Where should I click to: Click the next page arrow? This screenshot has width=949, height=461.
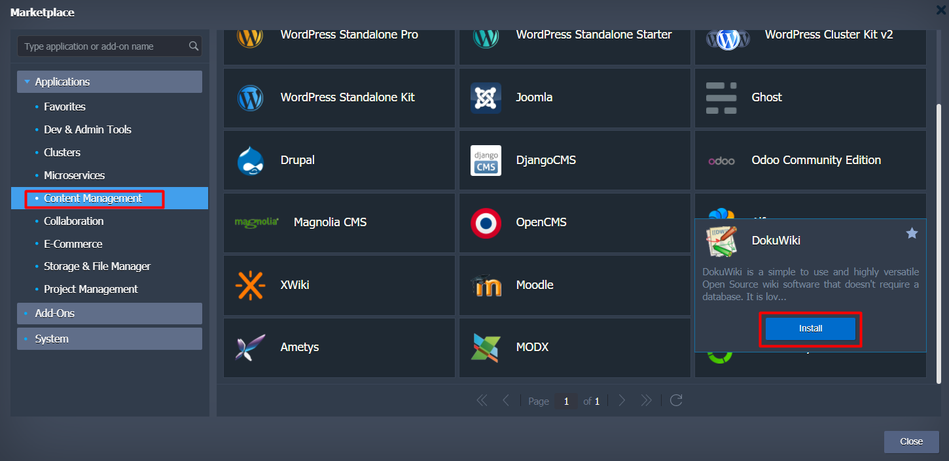point(622,400)
